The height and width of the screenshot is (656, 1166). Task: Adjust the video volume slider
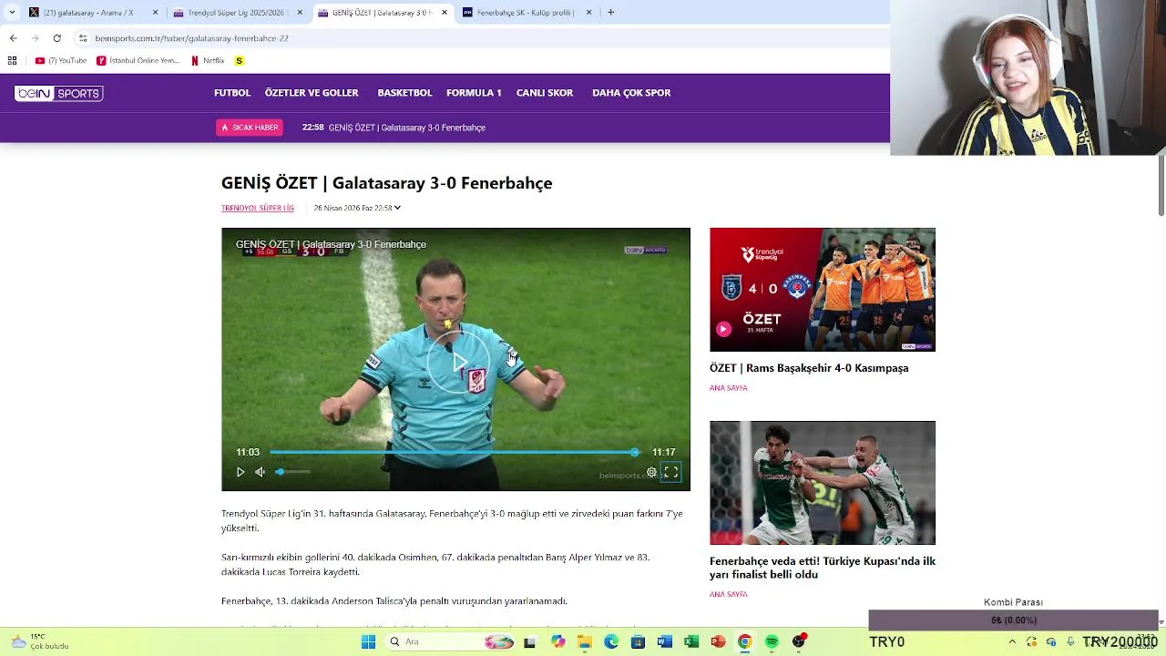[293, 472]
